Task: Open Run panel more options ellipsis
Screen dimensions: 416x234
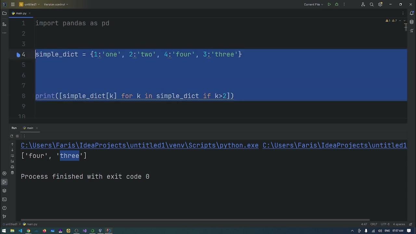Action: click(x=24, y=136)
